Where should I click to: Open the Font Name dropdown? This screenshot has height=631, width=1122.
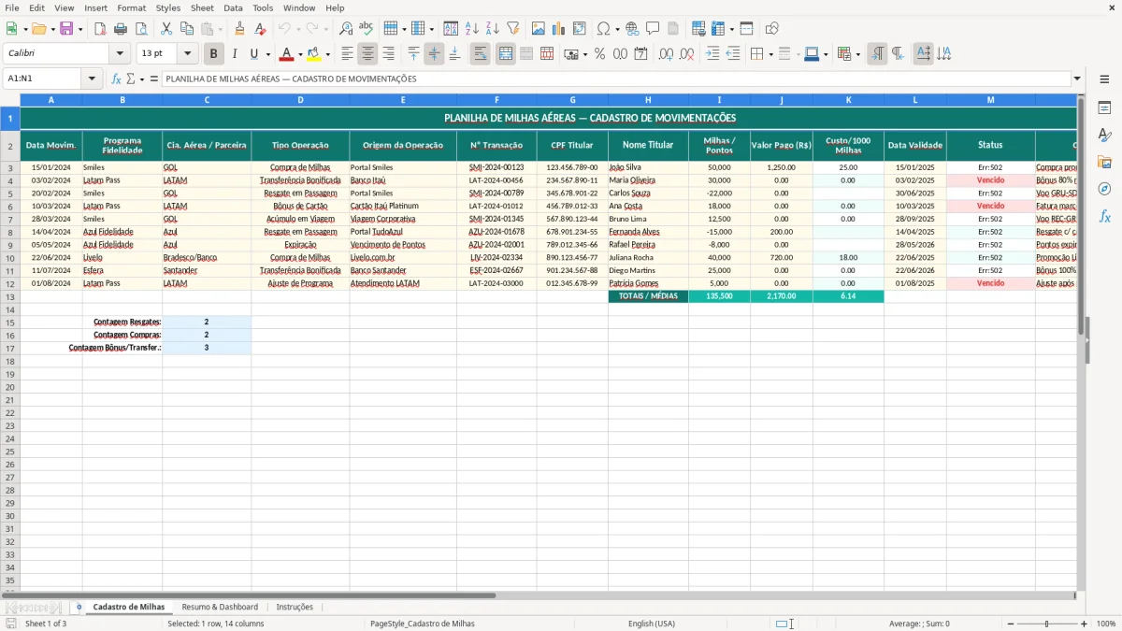pyautogui.click(x=120, y=54)
